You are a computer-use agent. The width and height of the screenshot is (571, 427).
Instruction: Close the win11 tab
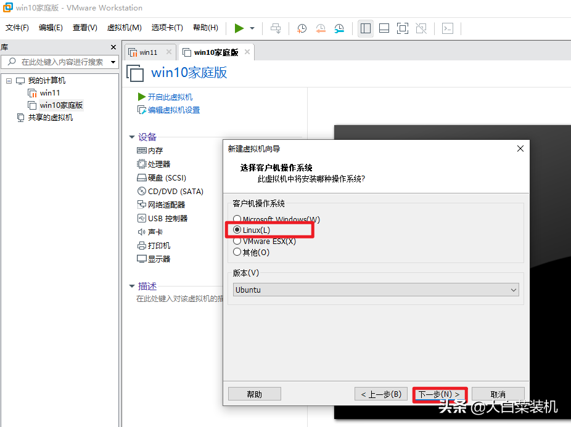coord(168,52)
